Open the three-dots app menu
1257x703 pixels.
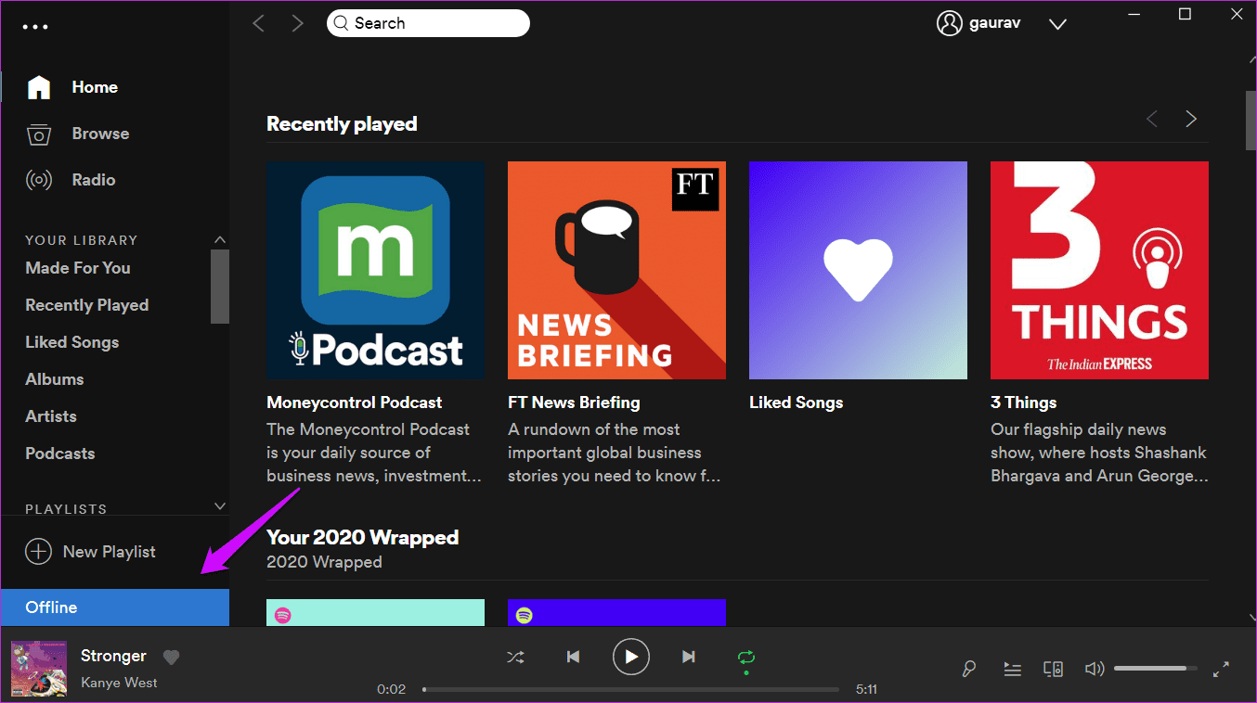(35, 27)
